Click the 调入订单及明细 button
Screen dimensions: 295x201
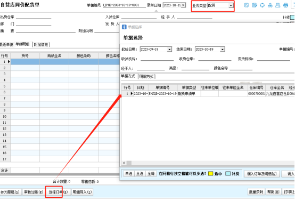coord(261,174)
